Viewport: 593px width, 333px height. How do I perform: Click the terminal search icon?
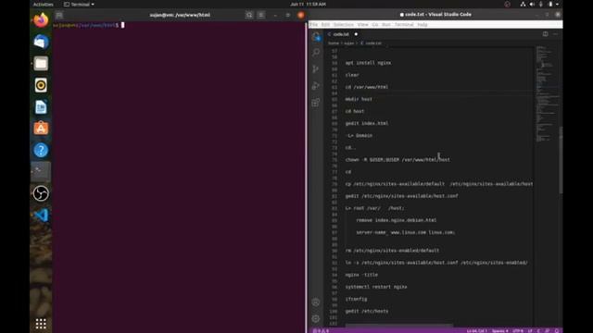[249, 15]
